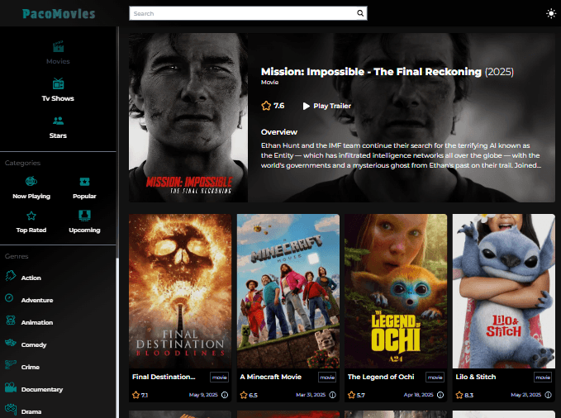Viewport: 561px width, 418px height.
Task: Click star rating icon beside 6.5
Action: point(244,395)
